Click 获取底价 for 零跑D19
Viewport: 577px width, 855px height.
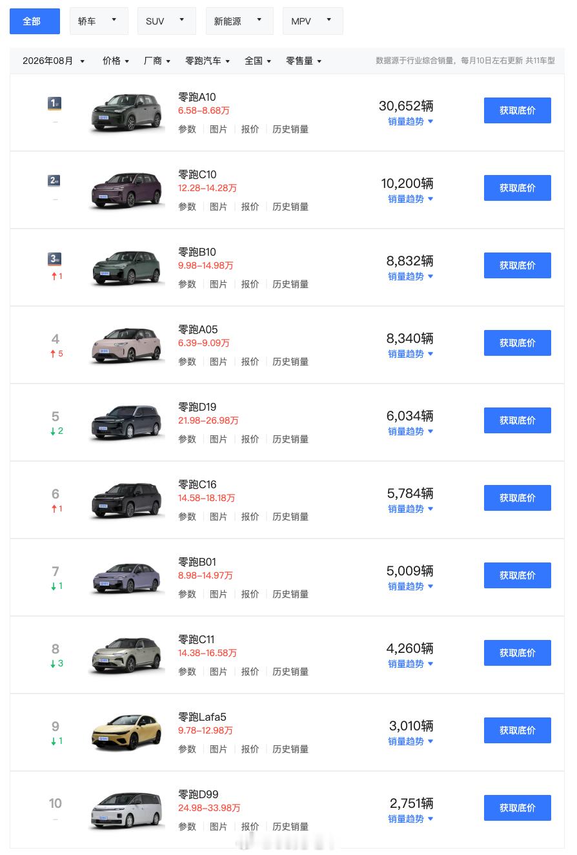(x=518, y=420)
